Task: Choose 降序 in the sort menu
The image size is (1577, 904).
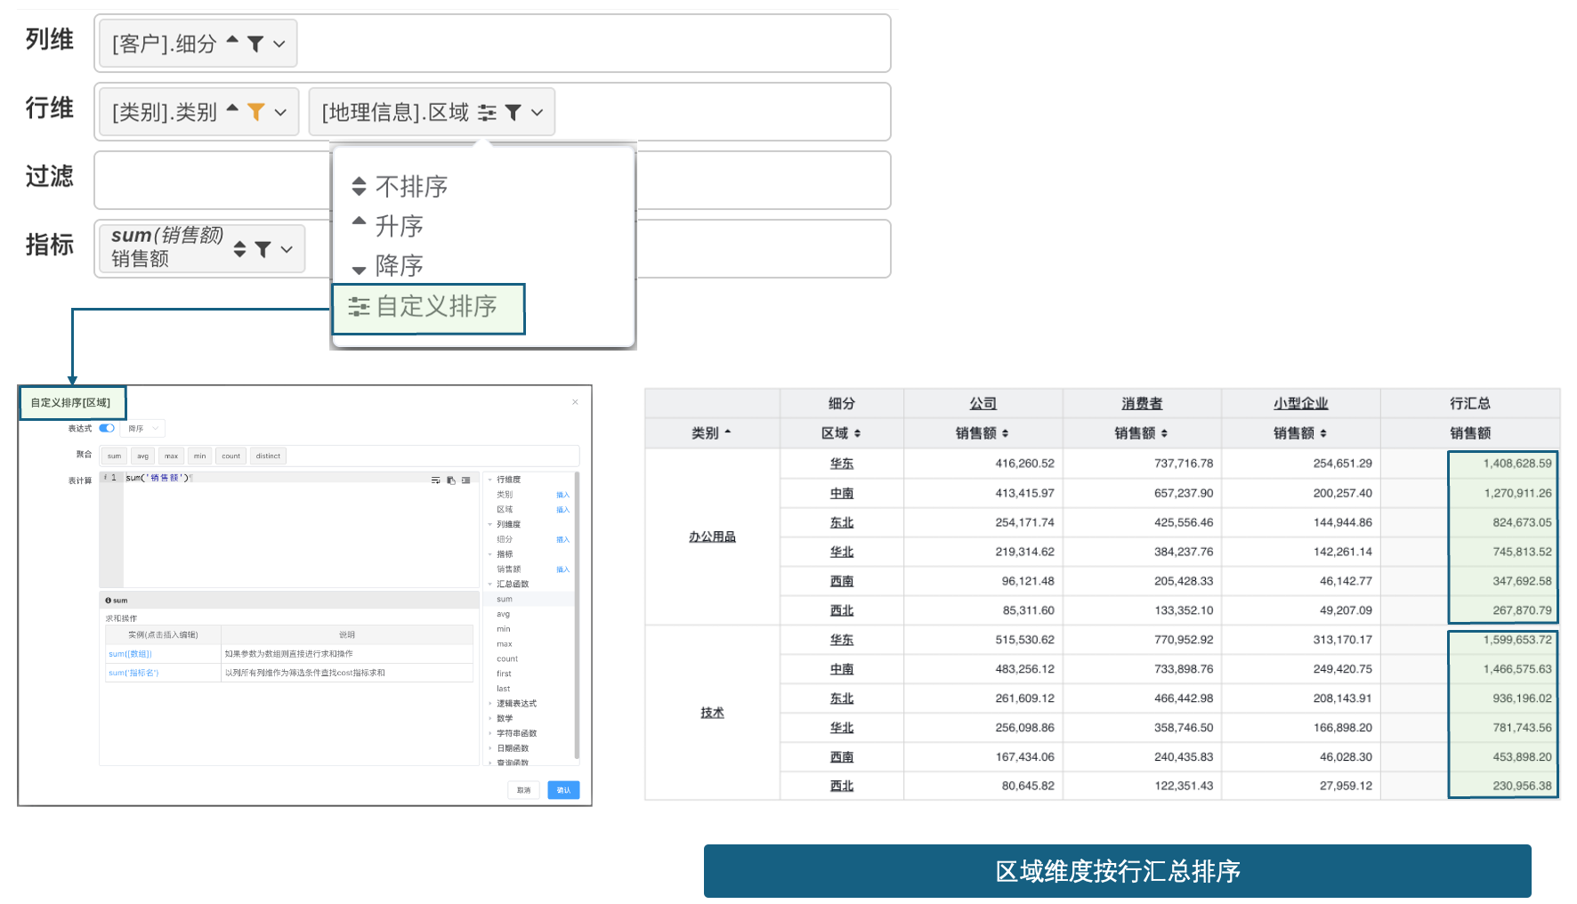Action: [387, 265]
